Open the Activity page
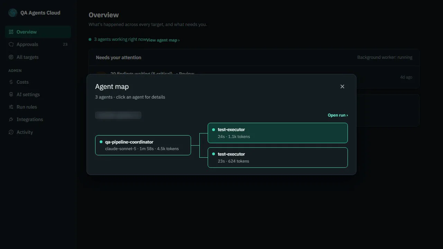The image size is (443, 249). (x=38, y=132)
